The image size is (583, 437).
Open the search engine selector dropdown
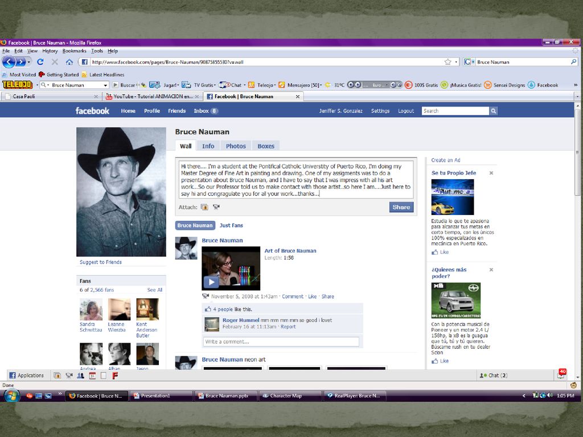[469, 62]
